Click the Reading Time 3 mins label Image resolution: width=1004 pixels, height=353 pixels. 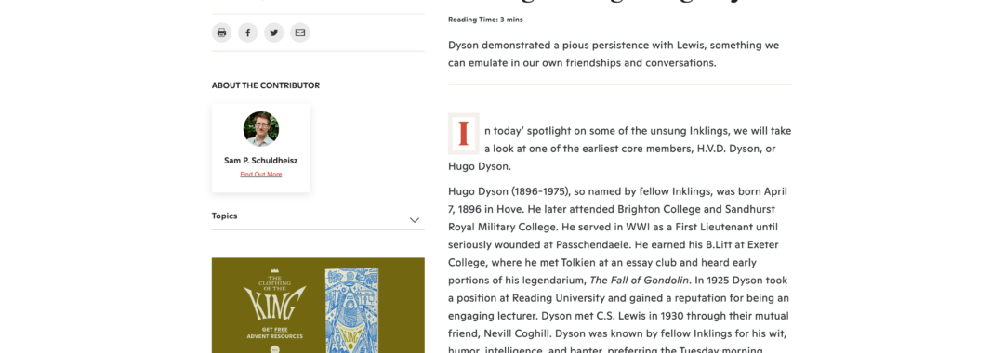[485, 20]
